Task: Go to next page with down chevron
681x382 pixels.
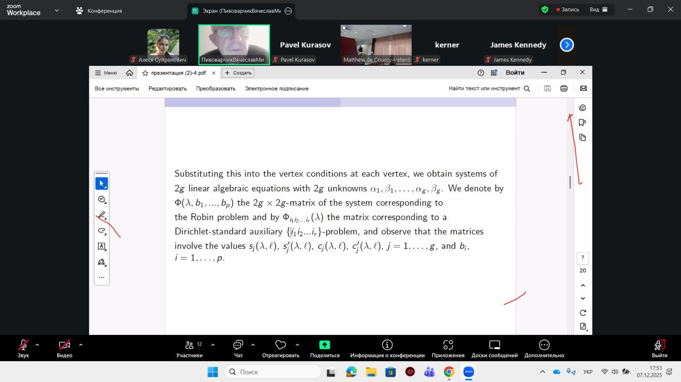Action: coord(583,298)
